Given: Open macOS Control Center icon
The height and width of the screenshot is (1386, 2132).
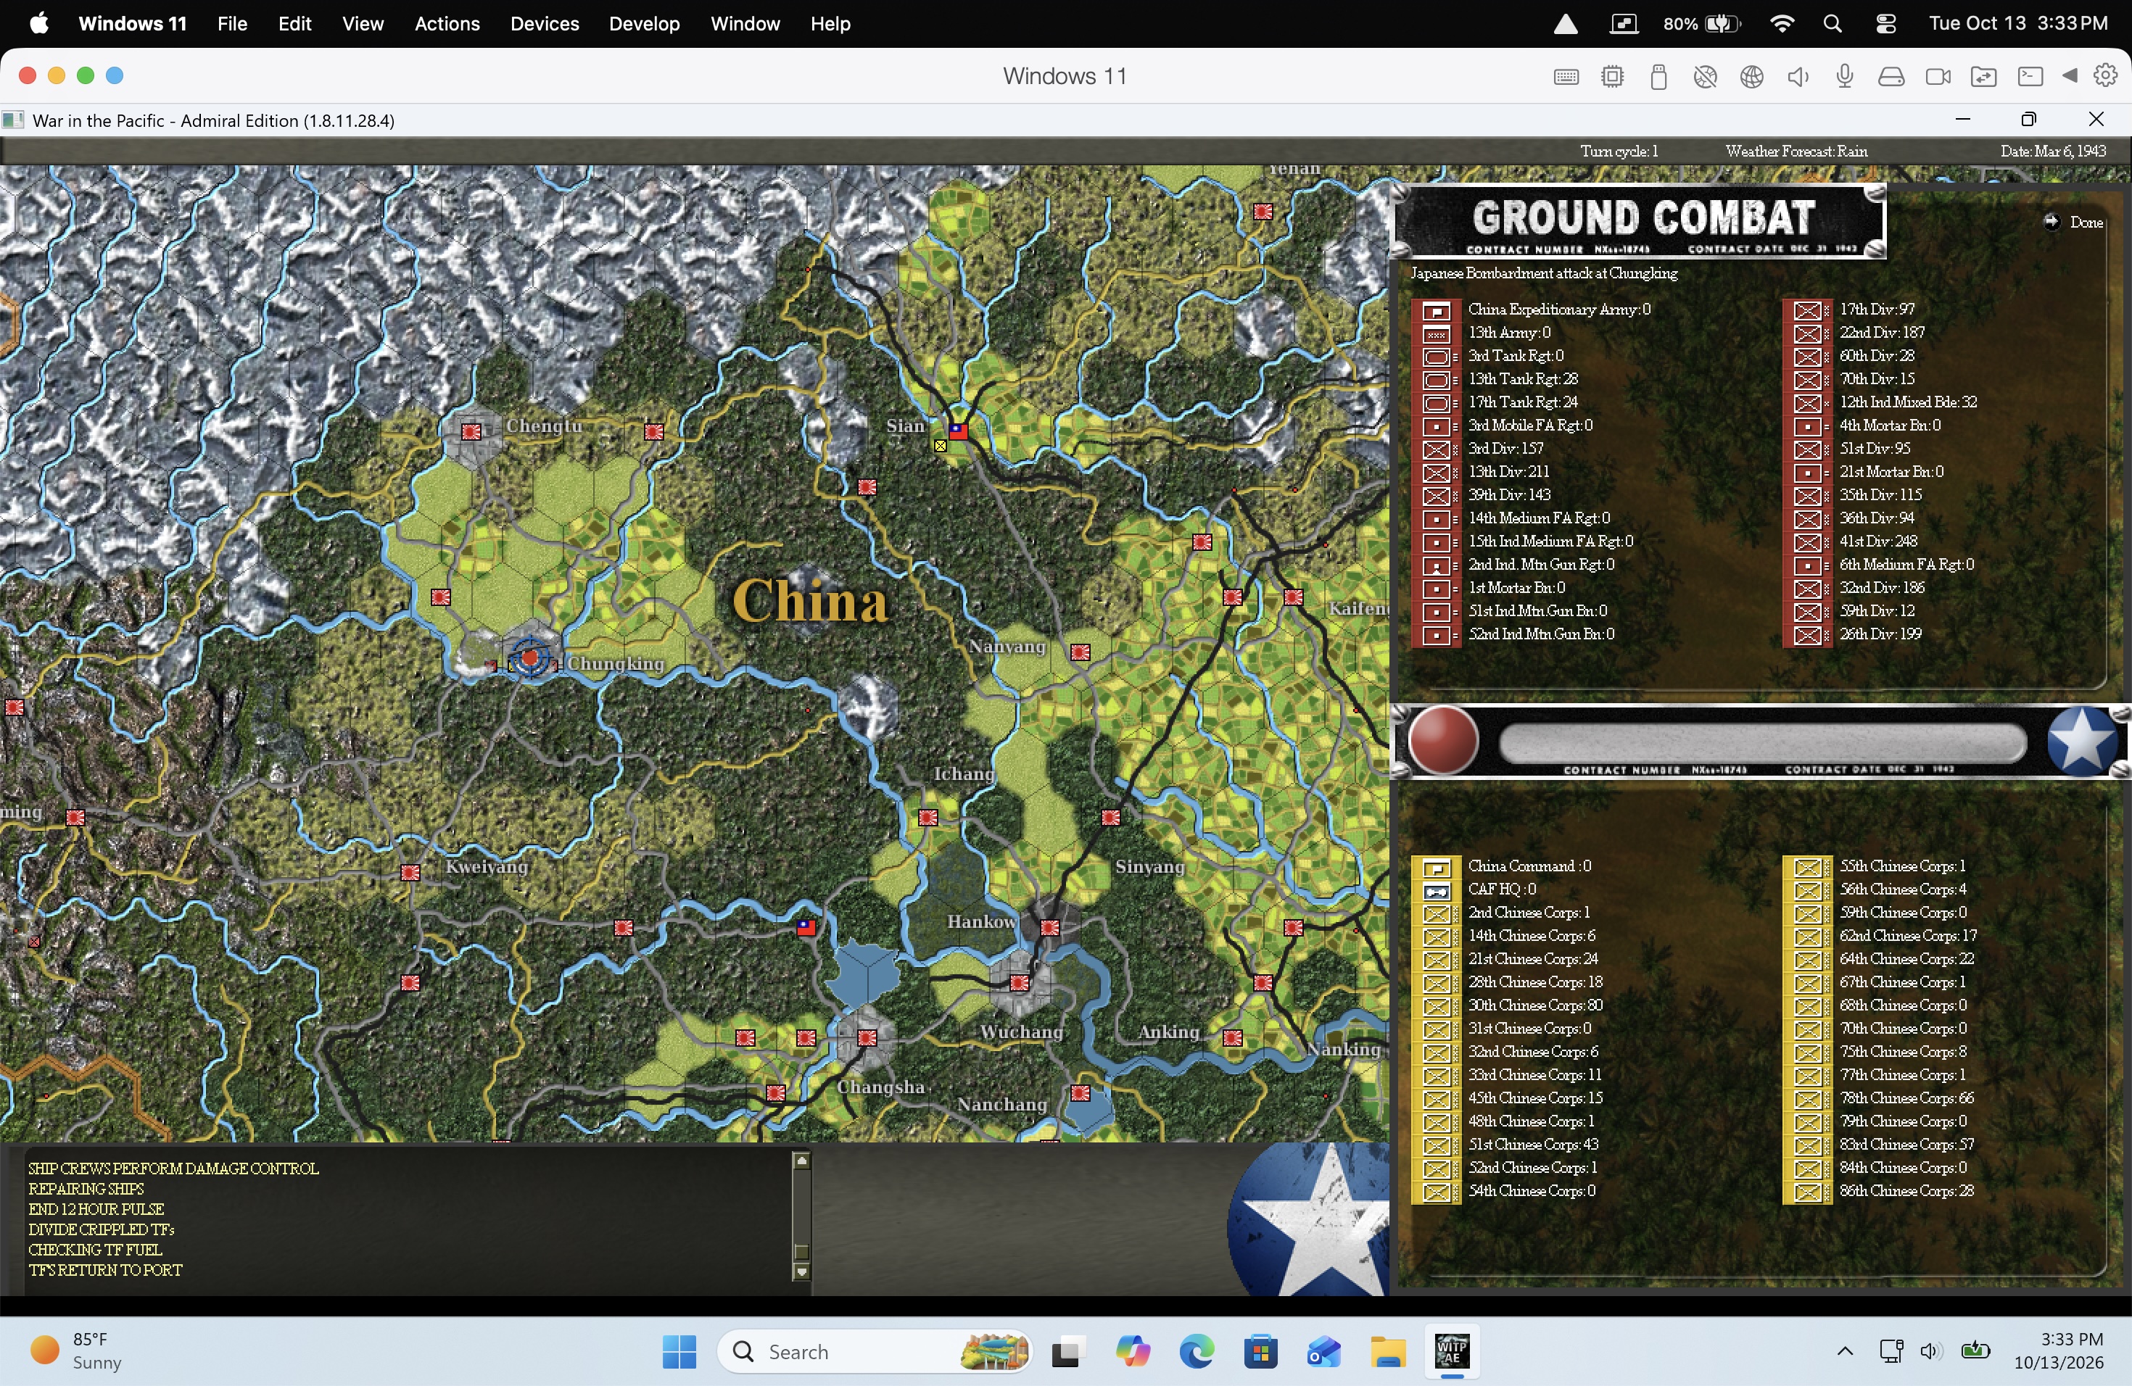Looking at the screenshot, I should (1885, 24).
